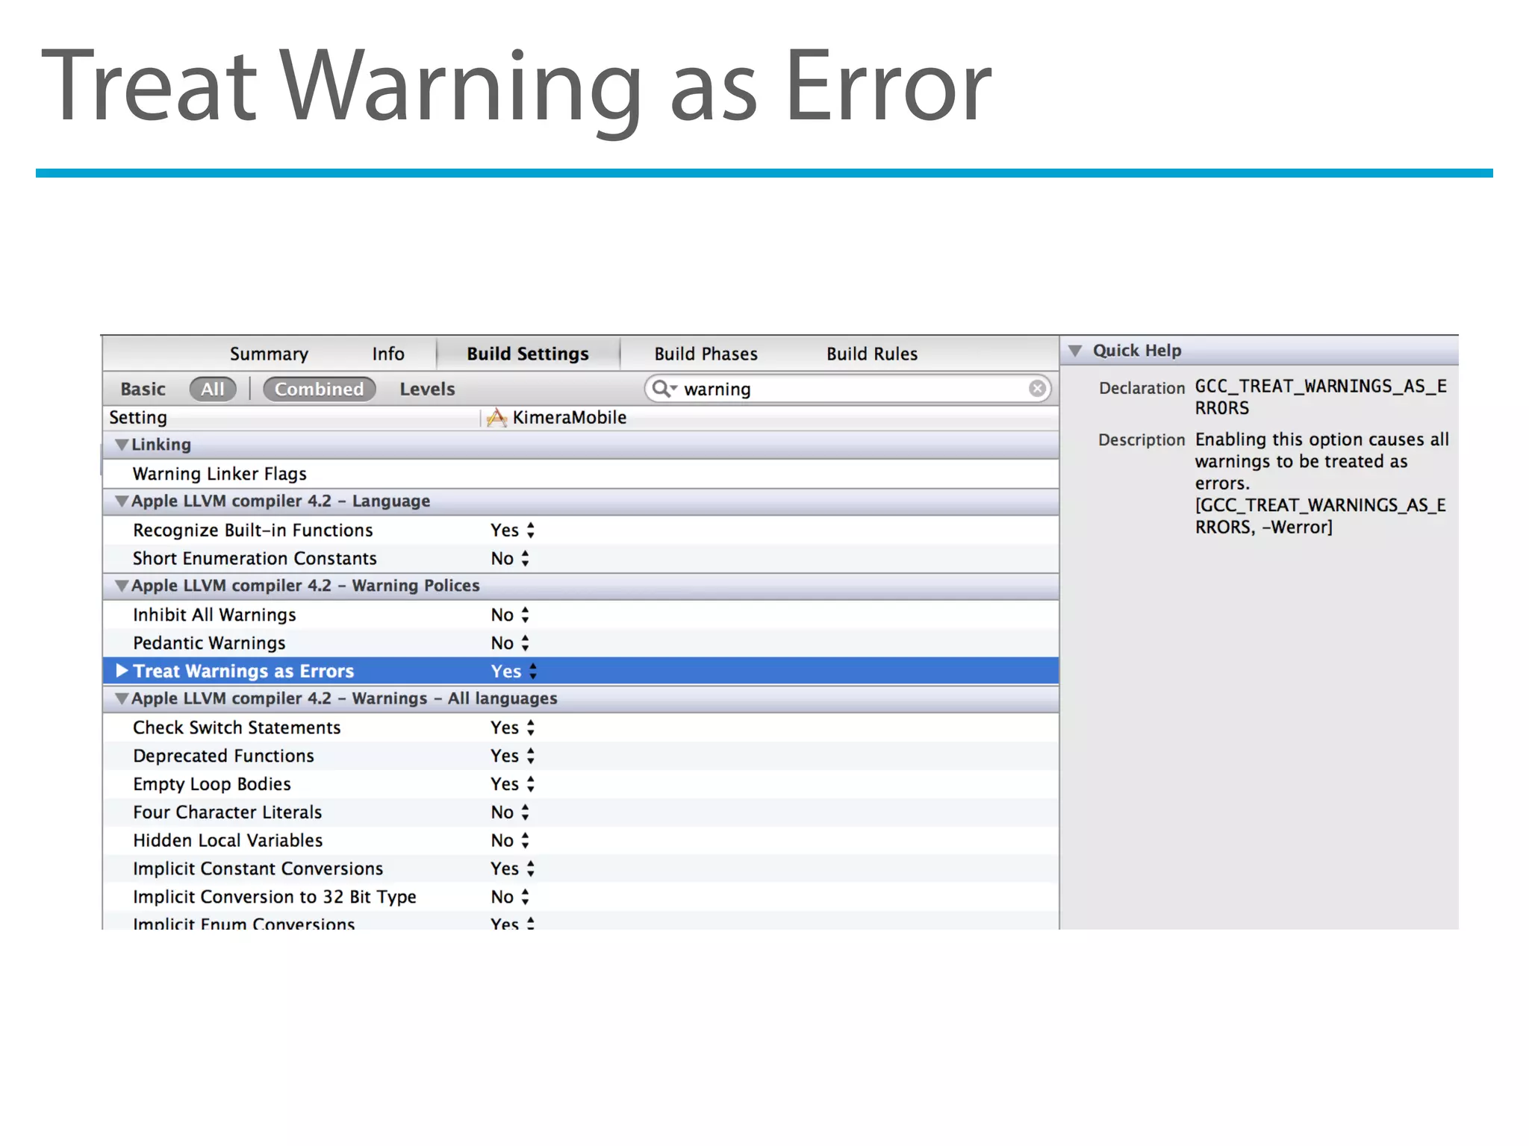Show All build settings
This screenshot has width=1529, height=1146.
coord(213,389)
